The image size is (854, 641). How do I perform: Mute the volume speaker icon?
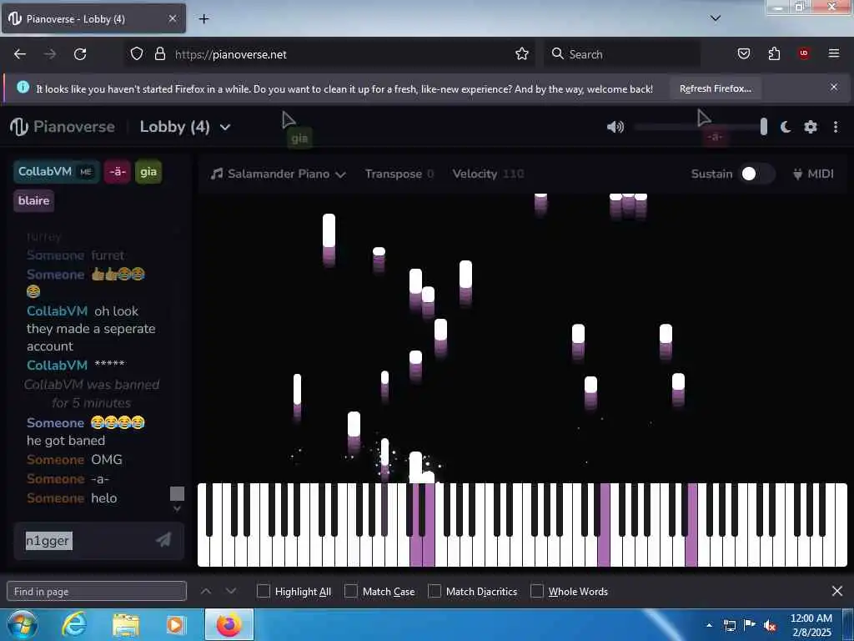coord(615,127)
